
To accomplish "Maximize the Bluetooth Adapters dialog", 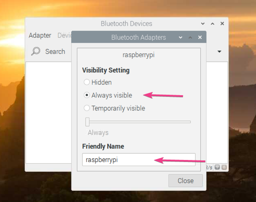I will coord(190,37).
